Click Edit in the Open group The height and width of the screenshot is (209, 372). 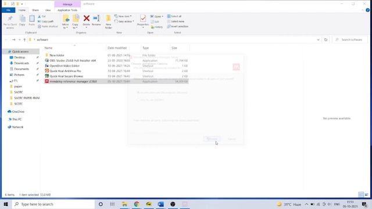(155, 21)
